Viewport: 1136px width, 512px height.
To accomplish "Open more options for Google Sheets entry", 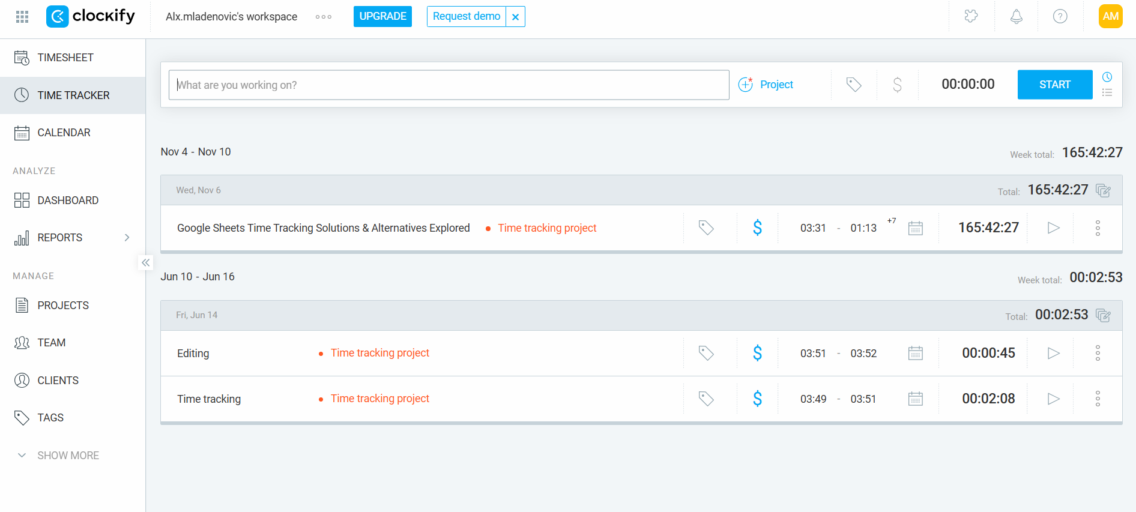I will [x=1098, y=228].
